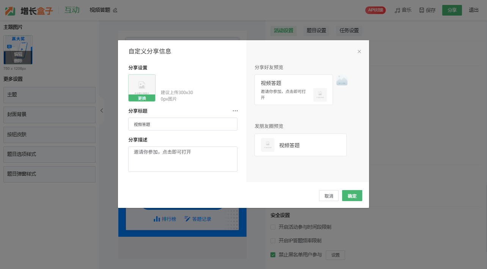487x269 pixels.
Task: Click the green 确定 button
Action: (x=352, y=196)
